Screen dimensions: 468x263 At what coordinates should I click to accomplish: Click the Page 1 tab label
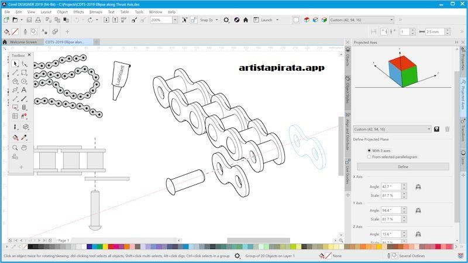coord(63,240)
